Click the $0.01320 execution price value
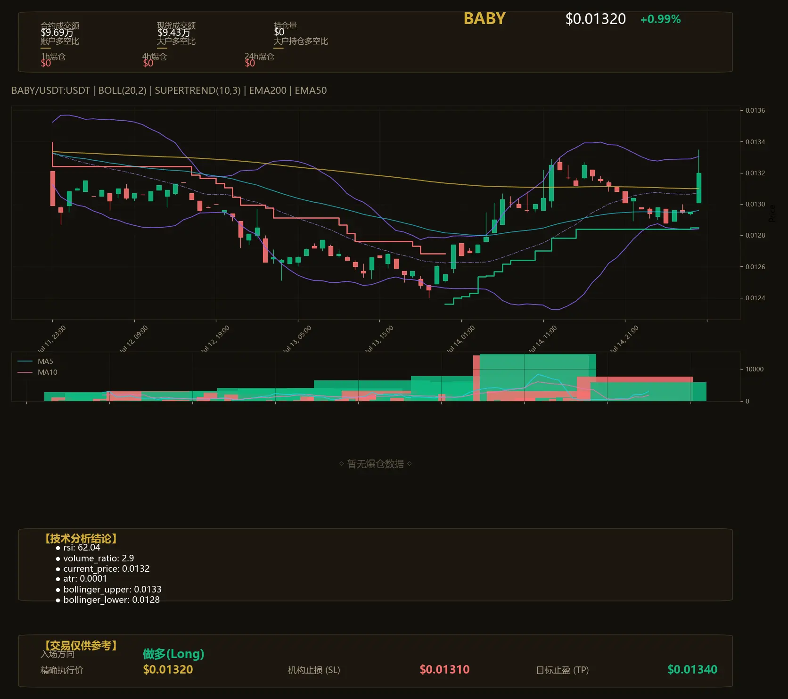Screen dimensions: 788x699 pos(168,670)
